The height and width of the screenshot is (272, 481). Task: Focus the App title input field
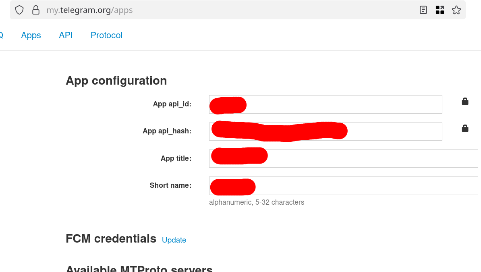point(343,158)
